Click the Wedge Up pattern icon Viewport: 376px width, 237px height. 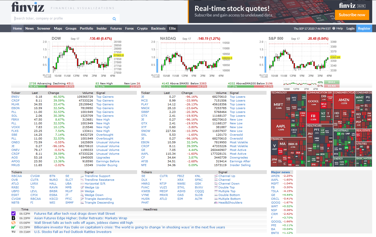(82, 188)
